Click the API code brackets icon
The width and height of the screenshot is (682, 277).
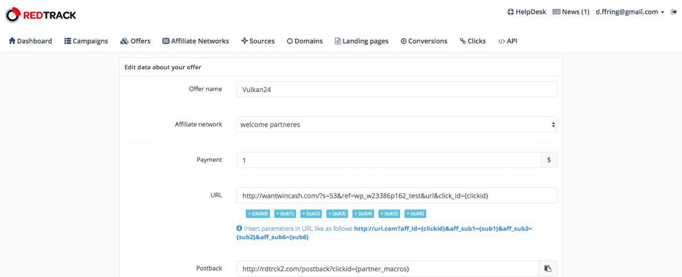click(501, 41)
